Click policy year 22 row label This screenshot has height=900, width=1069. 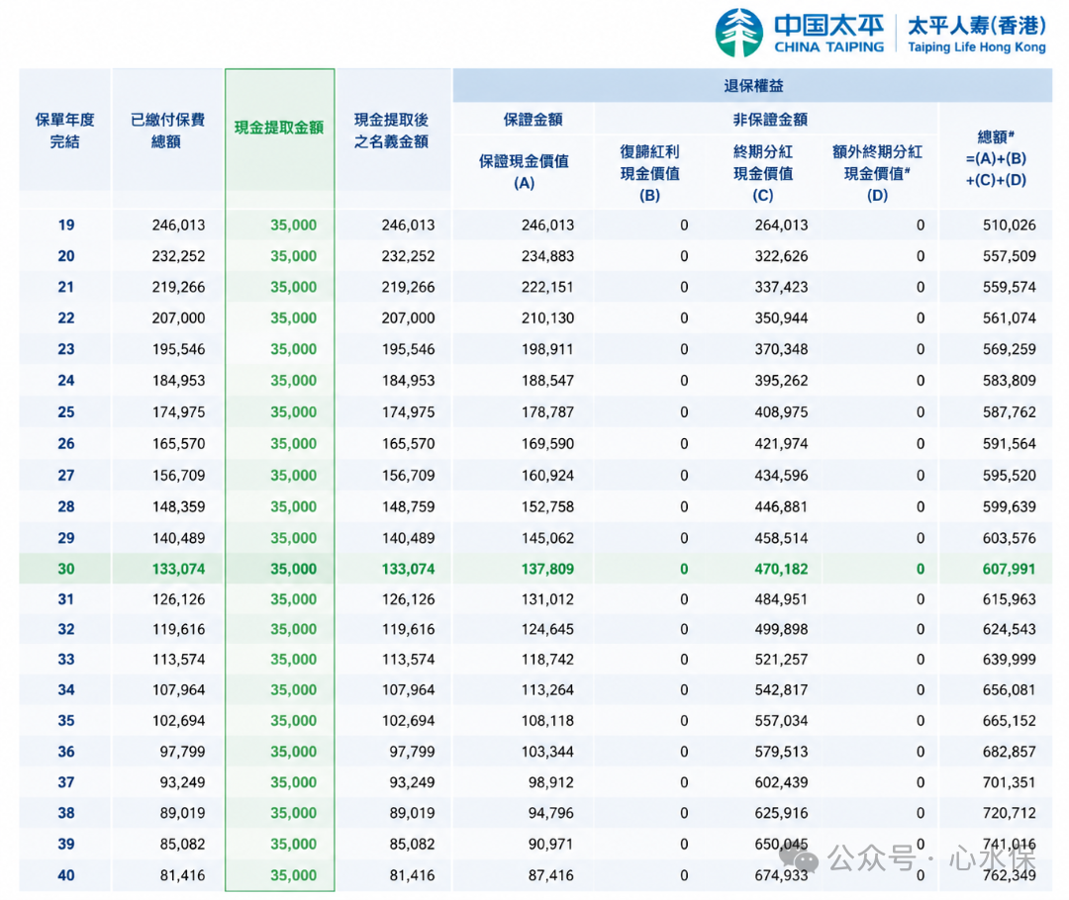coord(66,318)
